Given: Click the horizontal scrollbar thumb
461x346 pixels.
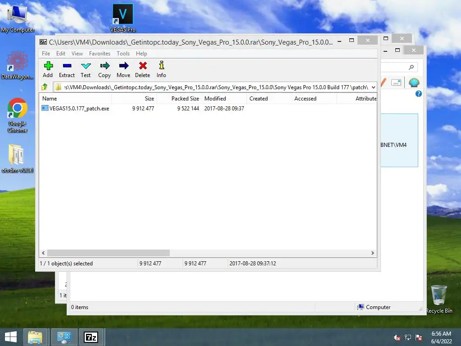Looking at the screenshot, I should (x=108, y=253).
